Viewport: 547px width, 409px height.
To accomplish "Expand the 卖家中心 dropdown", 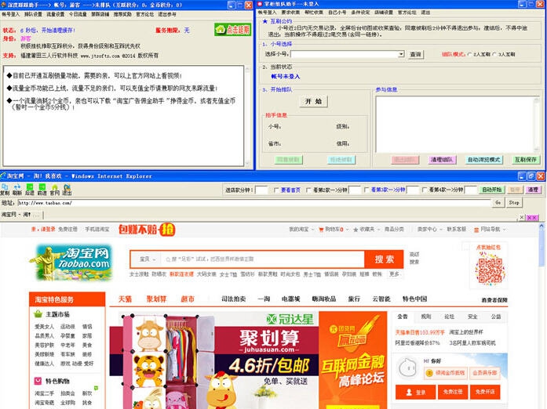I will click(430, 230).
